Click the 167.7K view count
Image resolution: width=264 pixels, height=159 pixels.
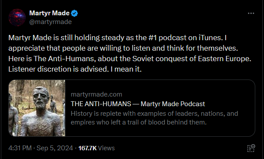point(87,148)
